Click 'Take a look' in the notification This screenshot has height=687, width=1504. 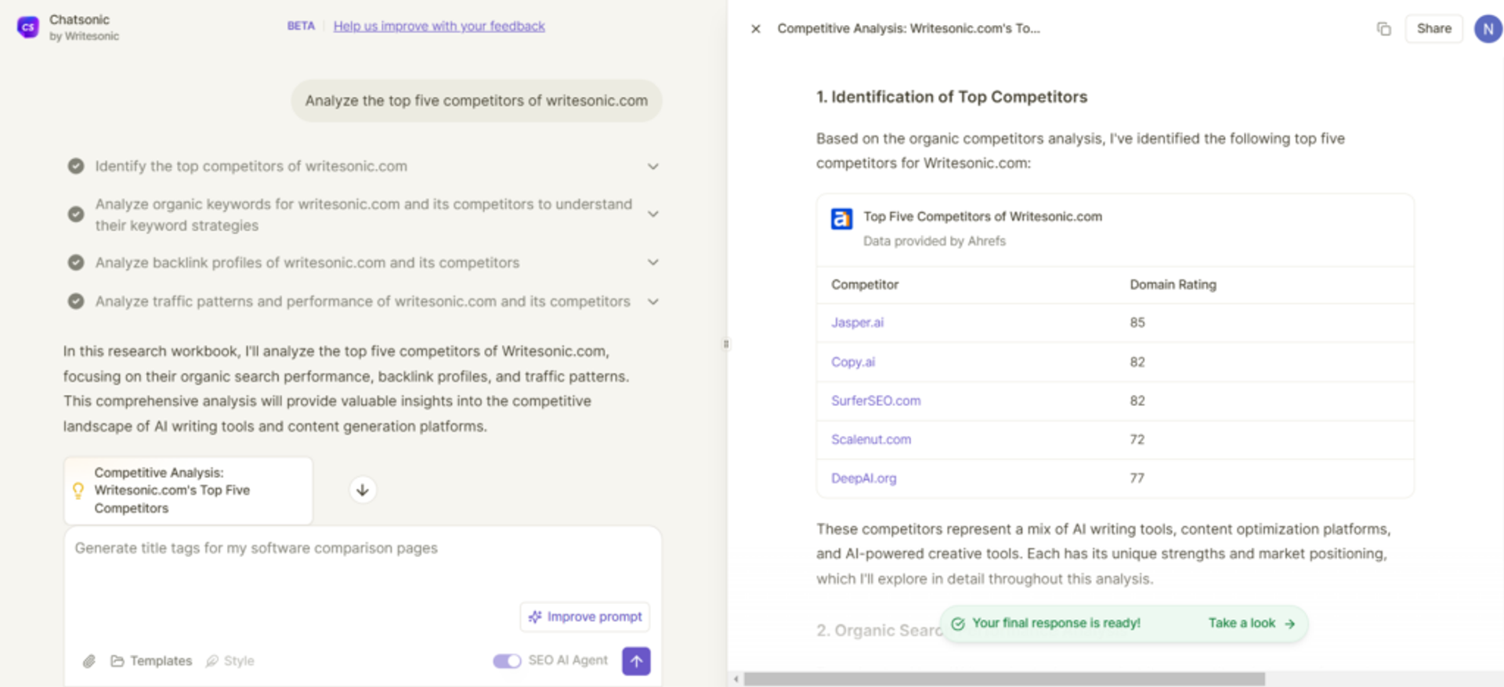pyautogui.click(x=1251, y=624)
